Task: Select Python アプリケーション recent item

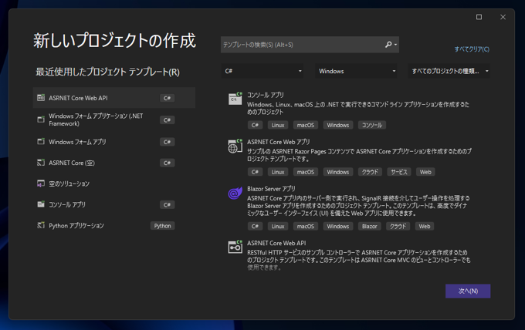Action: (x=113, y=225)
